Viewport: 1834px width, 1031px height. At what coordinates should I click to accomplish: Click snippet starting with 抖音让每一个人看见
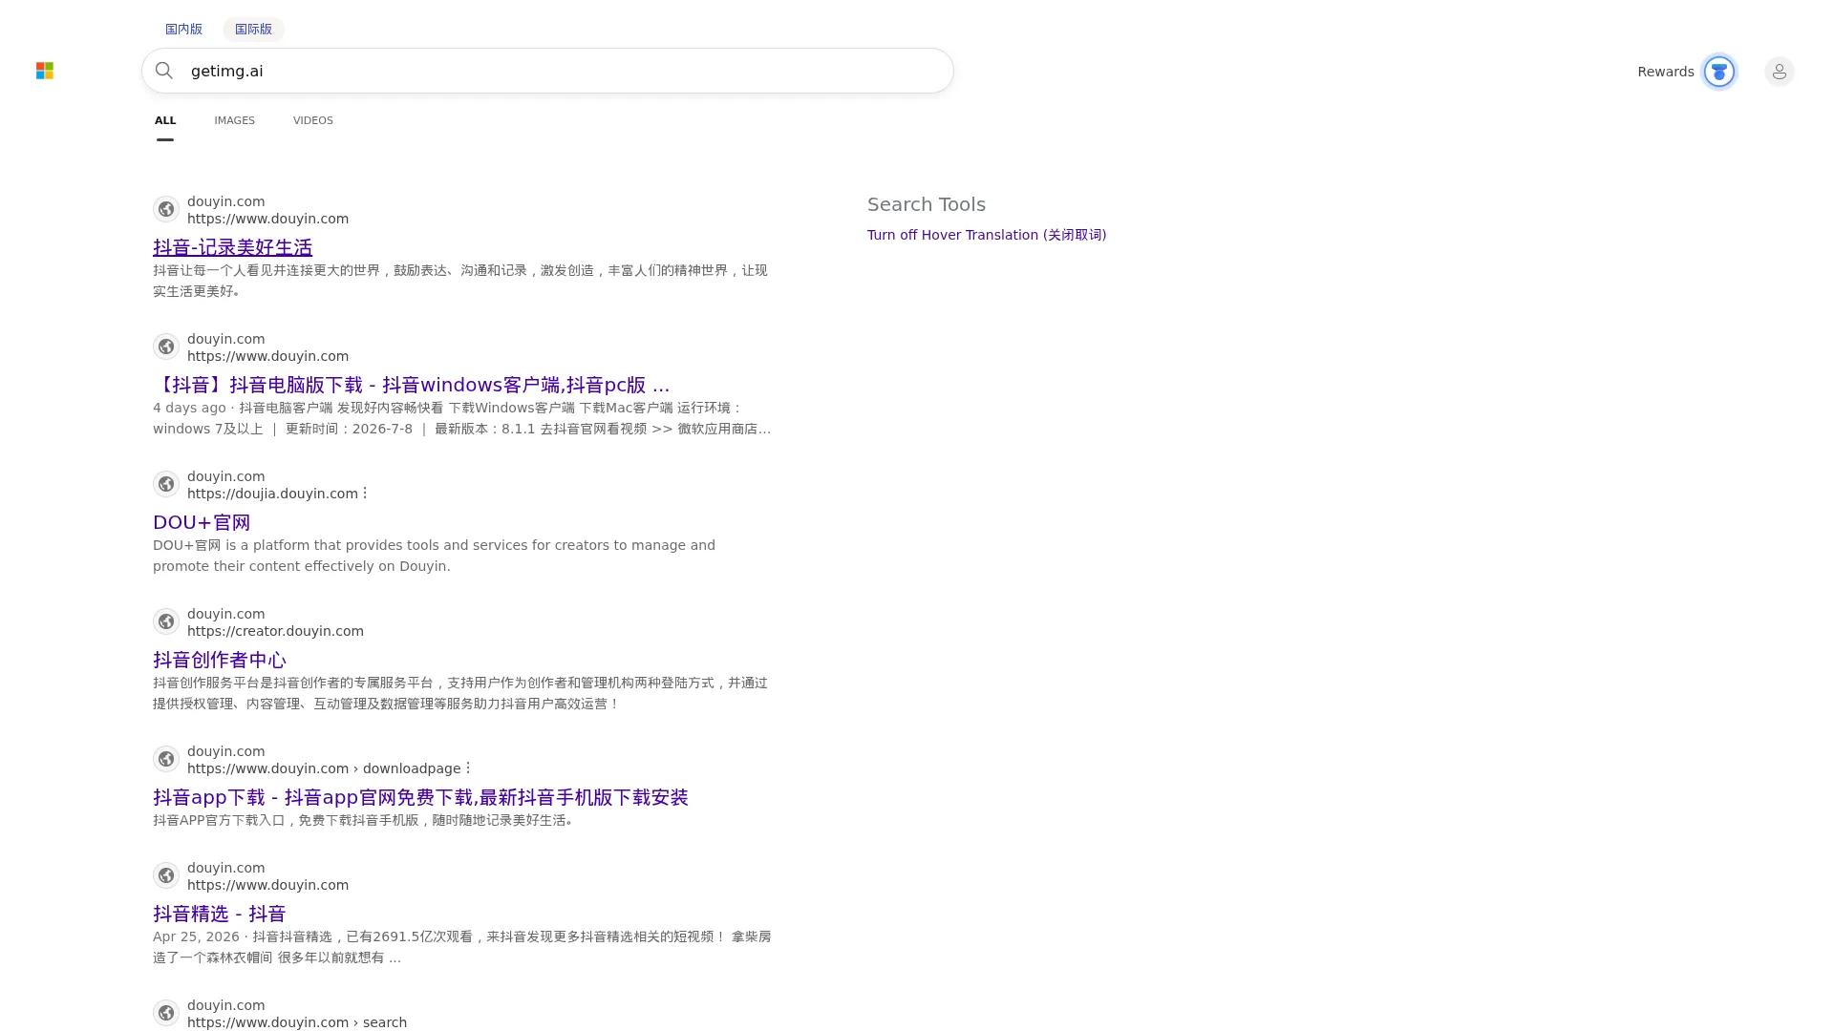point(460,281)
